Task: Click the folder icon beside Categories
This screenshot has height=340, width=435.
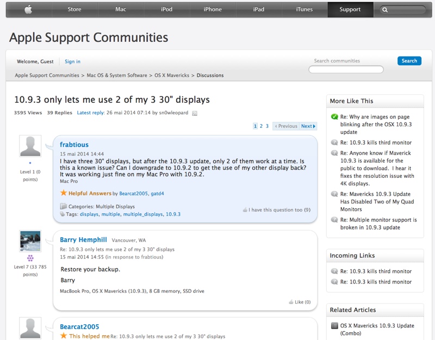Action: click(64, 206)
